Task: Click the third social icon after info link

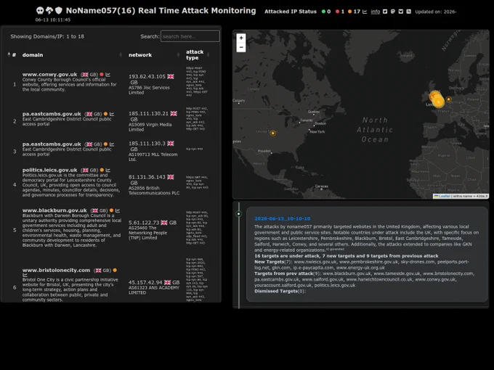Action: 401,12
